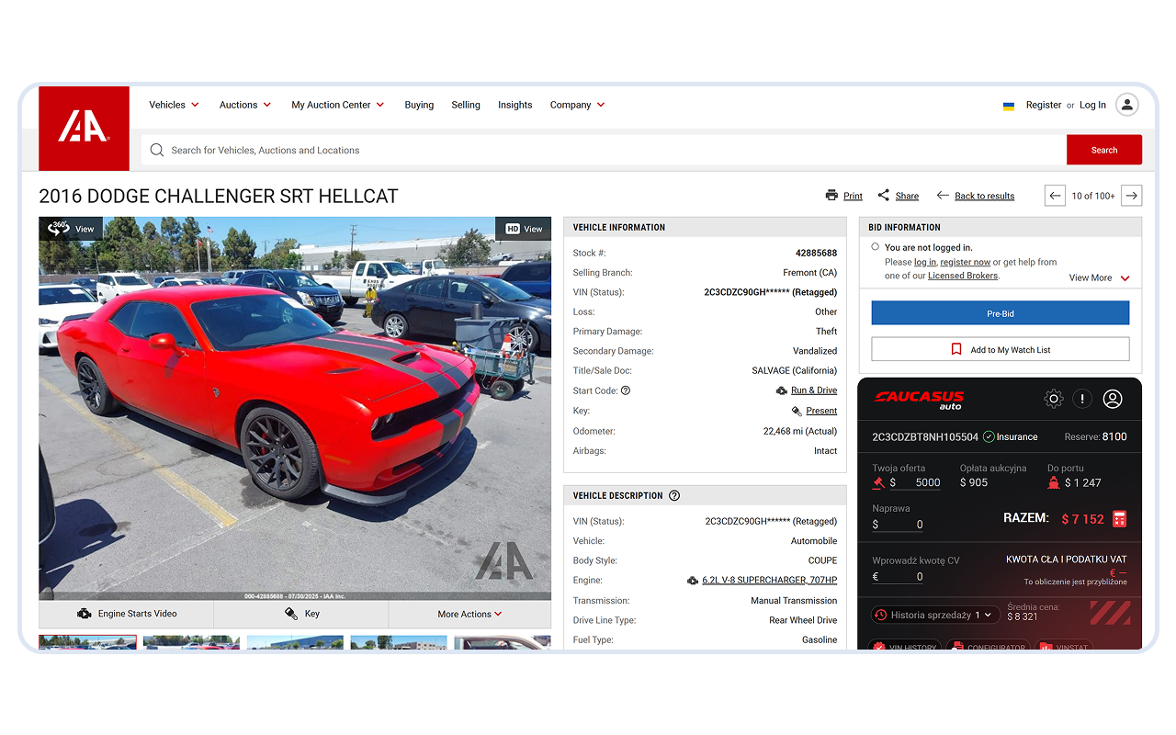Select the not logged in radio button
The height and width of the screenshot is (735, 1176).
(x=875, y=246)
